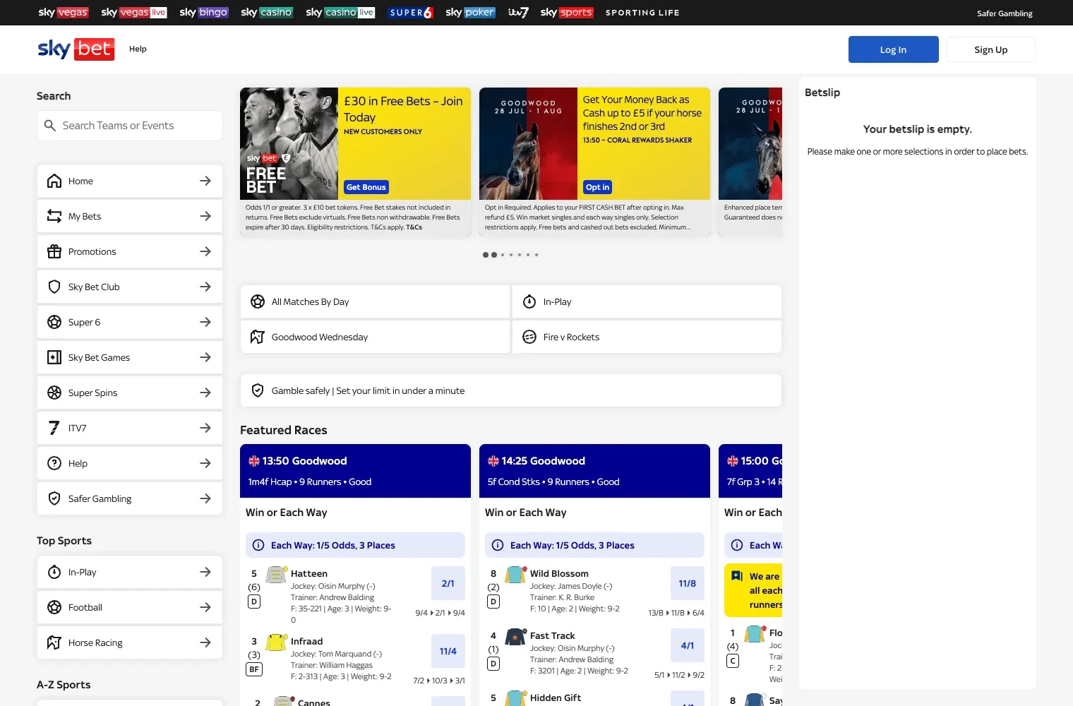
Task: Open Sky Vegas from top bar
Action: (64, 12)
